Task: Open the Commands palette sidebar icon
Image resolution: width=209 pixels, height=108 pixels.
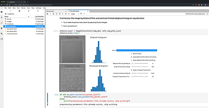Action: point(2,28)
